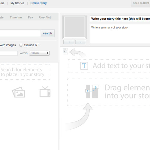Click the photo gallery icon
Screen dimensions: 150x150
click(x=19, y=92)
